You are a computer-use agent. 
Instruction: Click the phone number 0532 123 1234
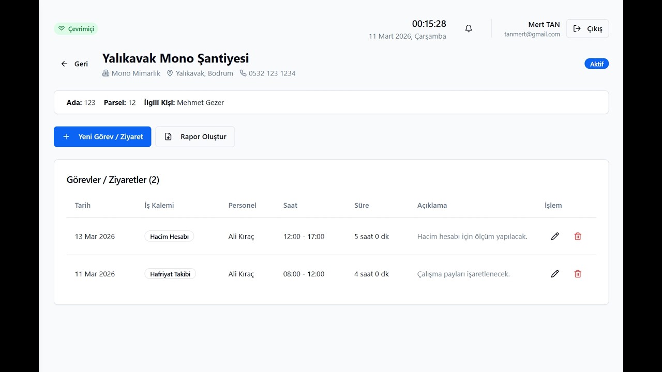[x=272, y=73]
